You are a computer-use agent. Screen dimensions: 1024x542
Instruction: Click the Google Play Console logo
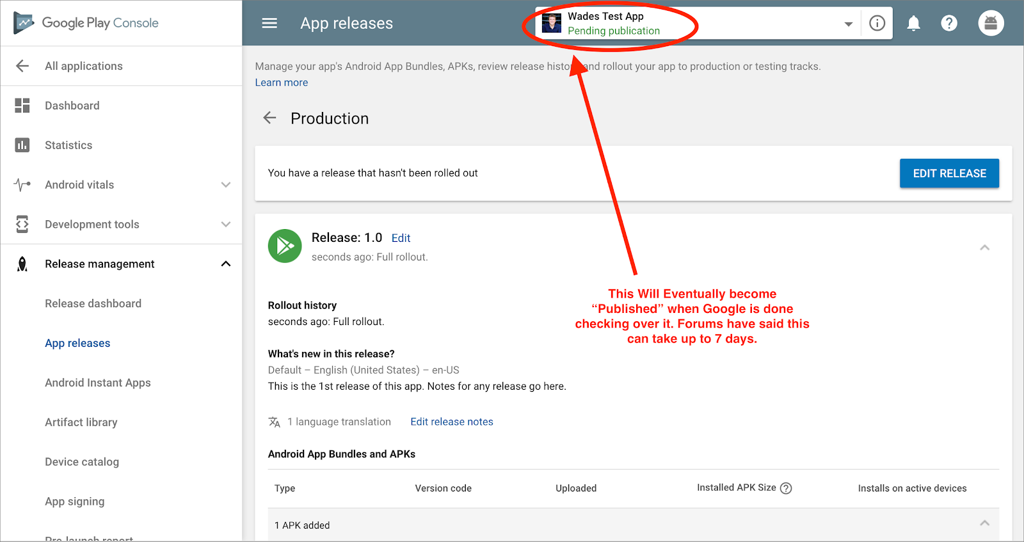86,23
